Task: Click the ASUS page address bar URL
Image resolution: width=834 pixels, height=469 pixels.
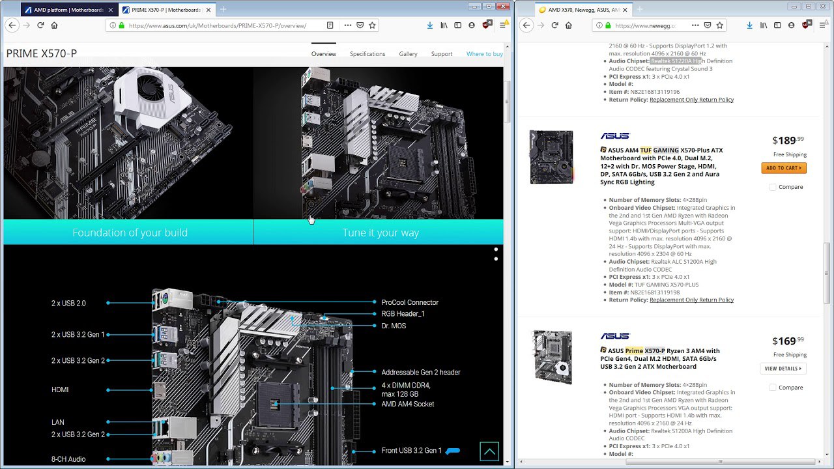Action: 218,25
